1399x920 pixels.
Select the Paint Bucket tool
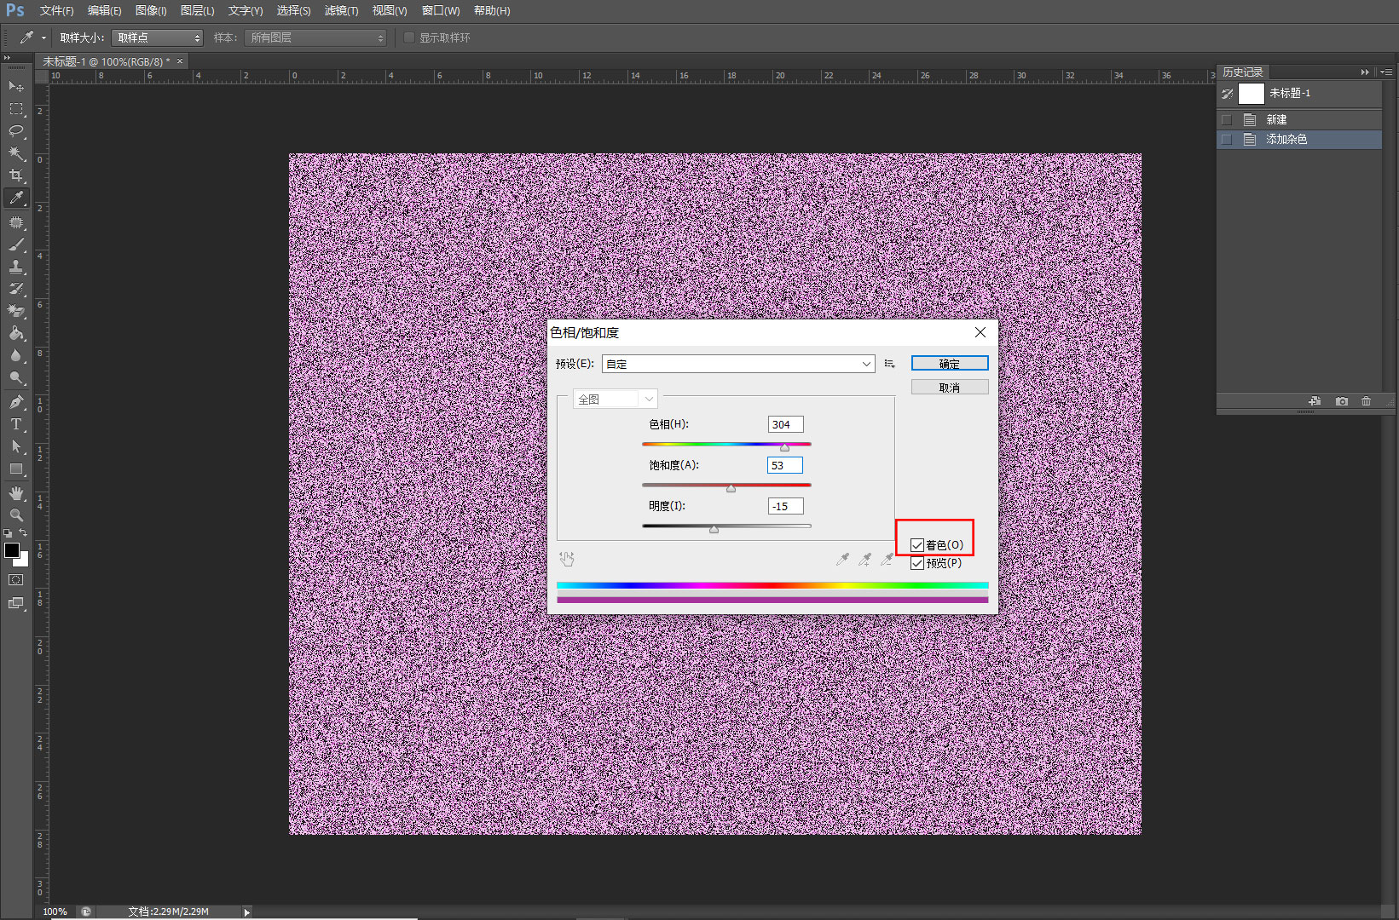click(x=16, y=333)
